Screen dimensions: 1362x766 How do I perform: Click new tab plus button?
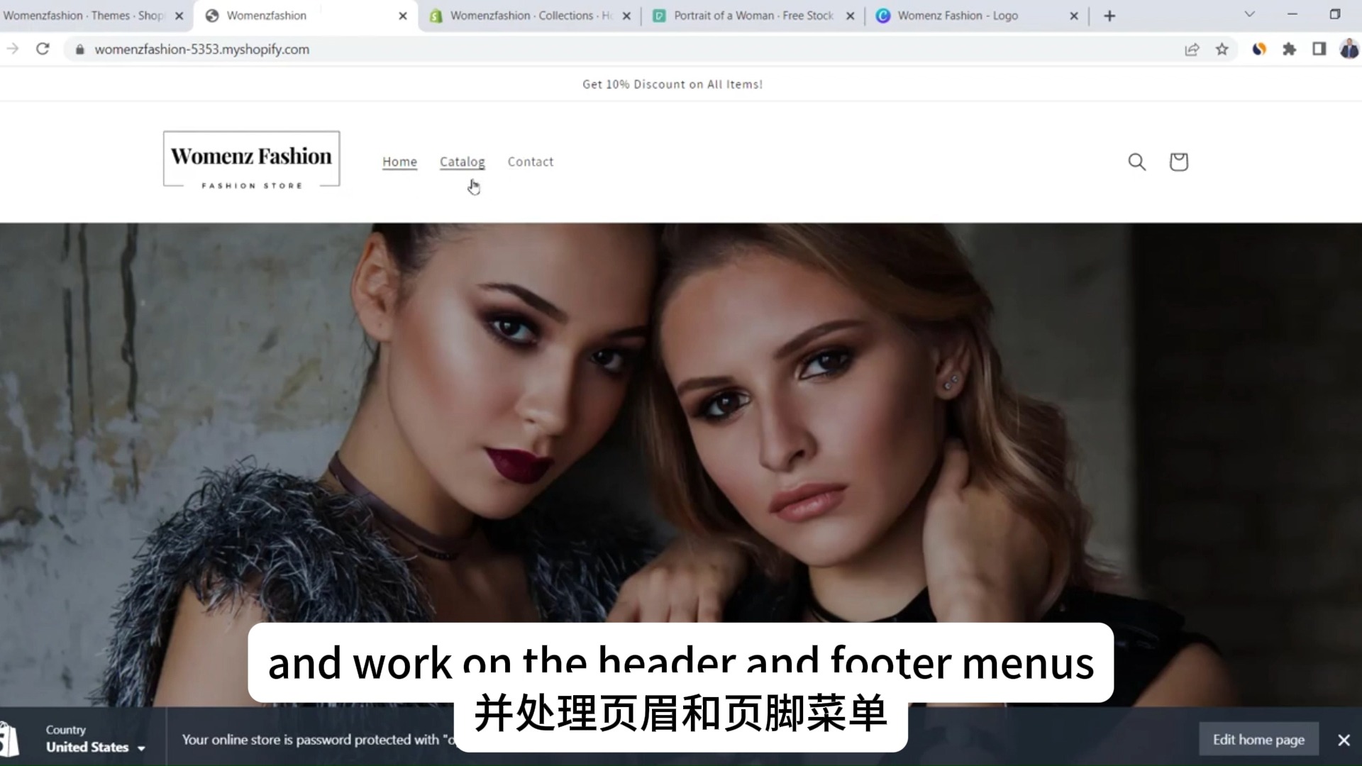coord(1110,15)
